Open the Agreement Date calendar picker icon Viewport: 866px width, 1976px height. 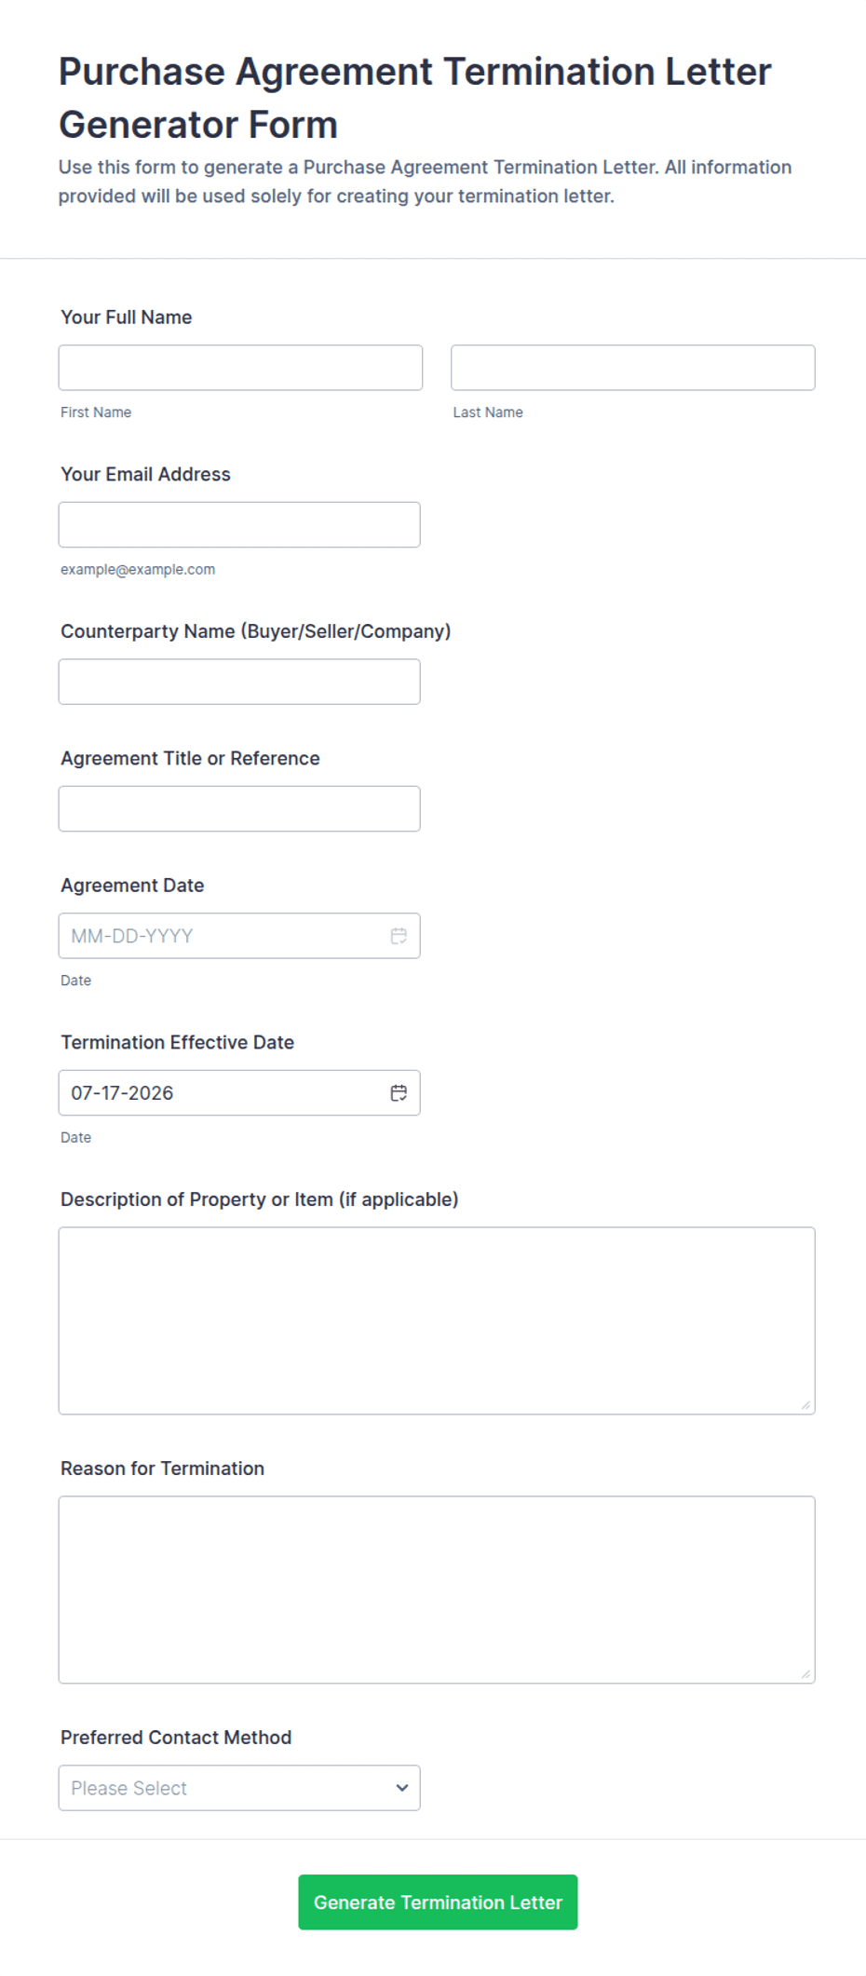(x=399, y=936)
